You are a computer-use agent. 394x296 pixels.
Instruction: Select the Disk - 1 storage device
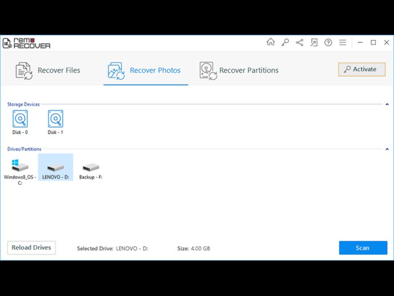click(x=55, y=122)
